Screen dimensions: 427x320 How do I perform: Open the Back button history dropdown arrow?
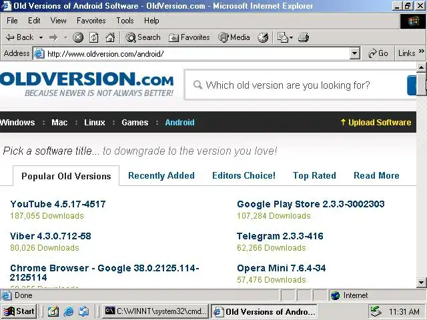(41, 37)
